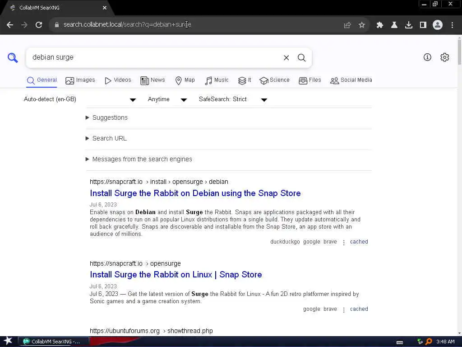The height and width of the screenshot is (347, 462).
Task: Open cached version of the Linux Snap Store result
Action: click(x=359, y=309)
